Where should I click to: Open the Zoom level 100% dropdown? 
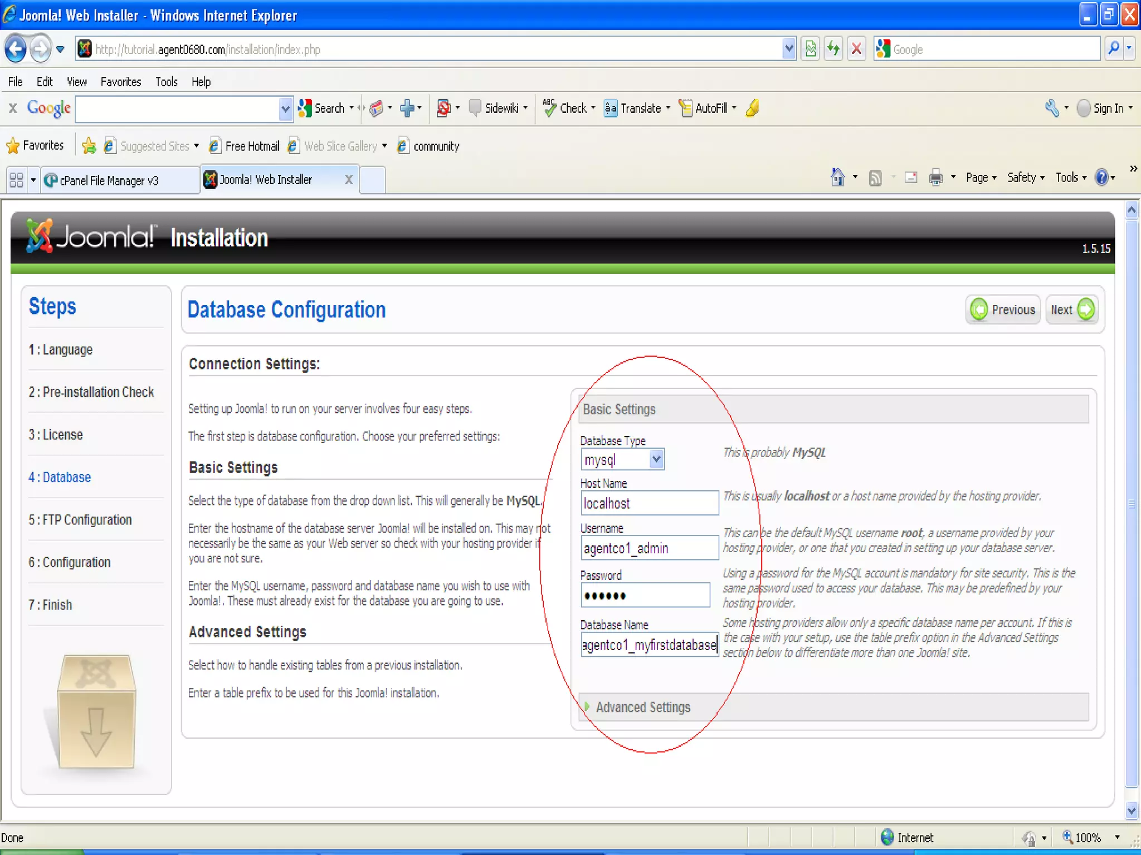click(1117, 837)
